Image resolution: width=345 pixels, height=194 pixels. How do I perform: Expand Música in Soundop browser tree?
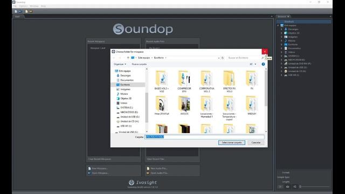[x=281, y=41]
